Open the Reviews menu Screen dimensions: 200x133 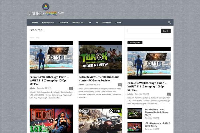click(x=107, y=23)
